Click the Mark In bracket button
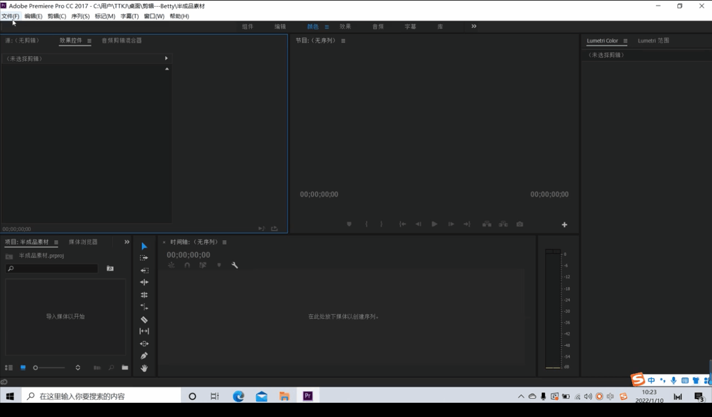The height and width of the screenshot is (417, 712). click(x=366, y=224)
